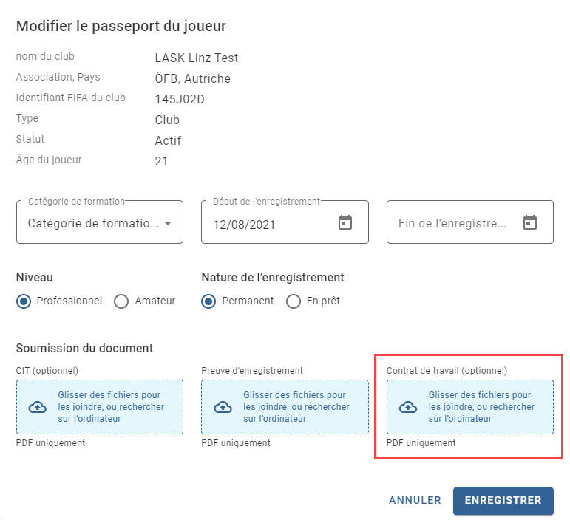Browse files in Contrat de travail dropzone text
Viewport: 570px width, 520px height.
click(x=481, y=407)
